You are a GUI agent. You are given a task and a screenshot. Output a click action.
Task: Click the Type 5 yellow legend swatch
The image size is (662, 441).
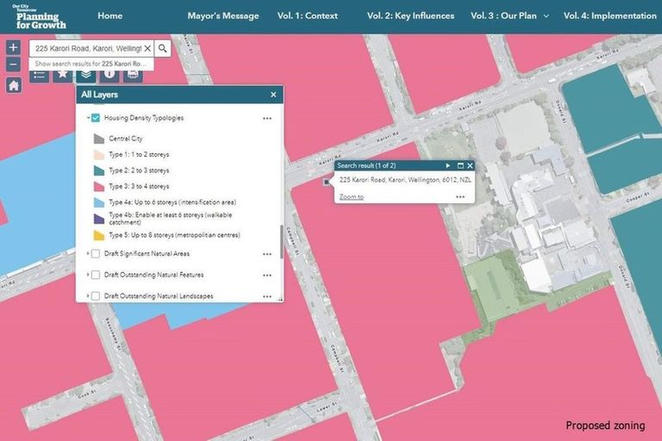98,235
